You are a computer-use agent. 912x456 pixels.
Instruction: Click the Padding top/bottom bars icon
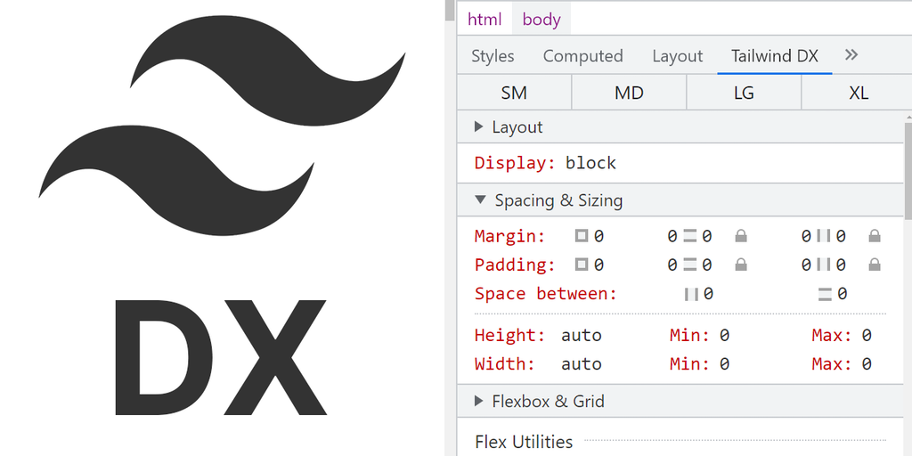(689, 265)
